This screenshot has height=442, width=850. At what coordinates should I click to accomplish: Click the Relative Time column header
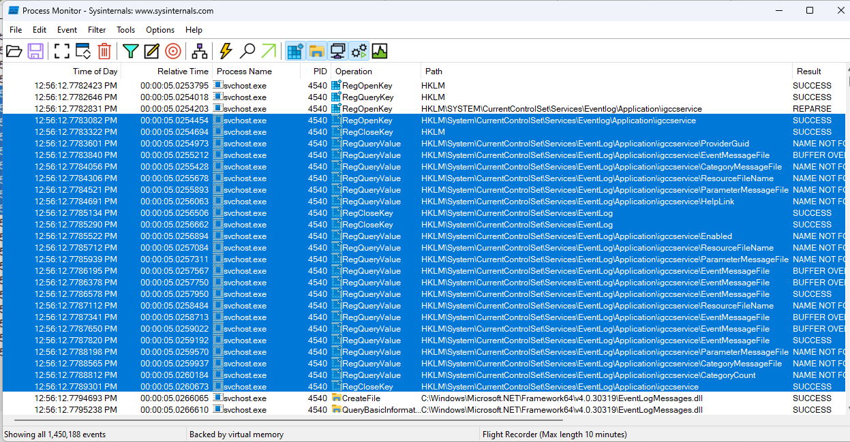pos(167,72)
